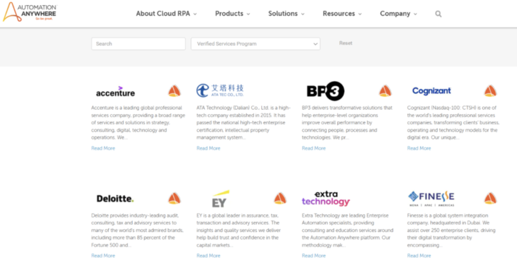Open the About Cloud RPA menu
Screen dimensions: 517x274
pyautogui.click(x=167, y=14)
